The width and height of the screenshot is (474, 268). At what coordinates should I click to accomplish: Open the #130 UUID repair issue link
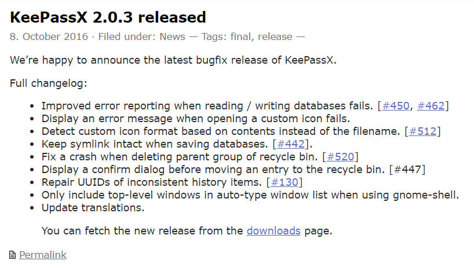[284, 182]
